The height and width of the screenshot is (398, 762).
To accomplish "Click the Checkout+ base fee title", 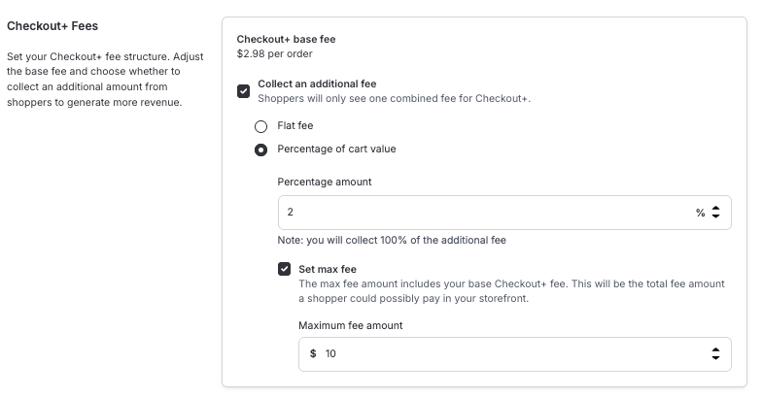I will [x=286, y=40].
